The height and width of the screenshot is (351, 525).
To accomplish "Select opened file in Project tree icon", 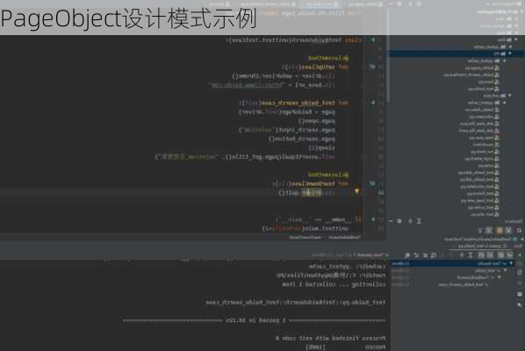I will 419,4.
